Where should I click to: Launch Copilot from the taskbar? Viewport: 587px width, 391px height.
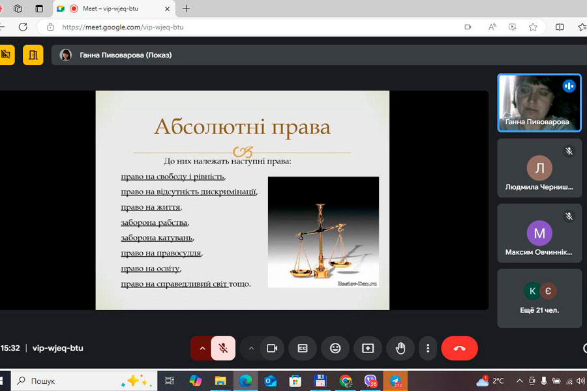(195, 381)
